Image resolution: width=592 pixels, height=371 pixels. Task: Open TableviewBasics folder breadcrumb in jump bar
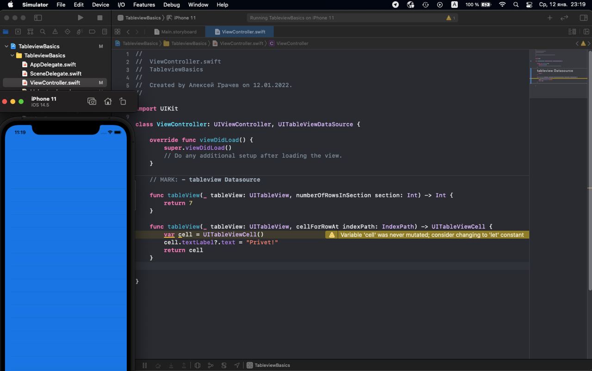click(x=185, y=43)
